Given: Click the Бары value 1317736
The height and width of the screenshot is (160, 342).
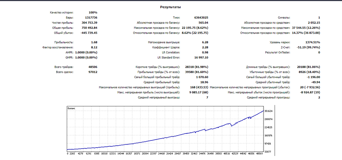Looking at the screenshot, I should pos(91,18).
